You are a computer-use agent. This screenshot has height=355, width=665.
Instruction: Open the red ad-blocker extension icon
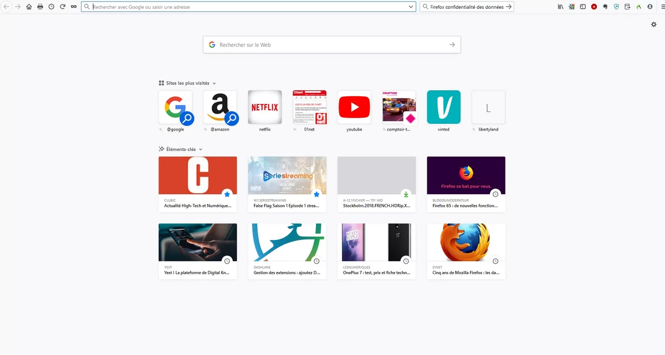[594, 7]
